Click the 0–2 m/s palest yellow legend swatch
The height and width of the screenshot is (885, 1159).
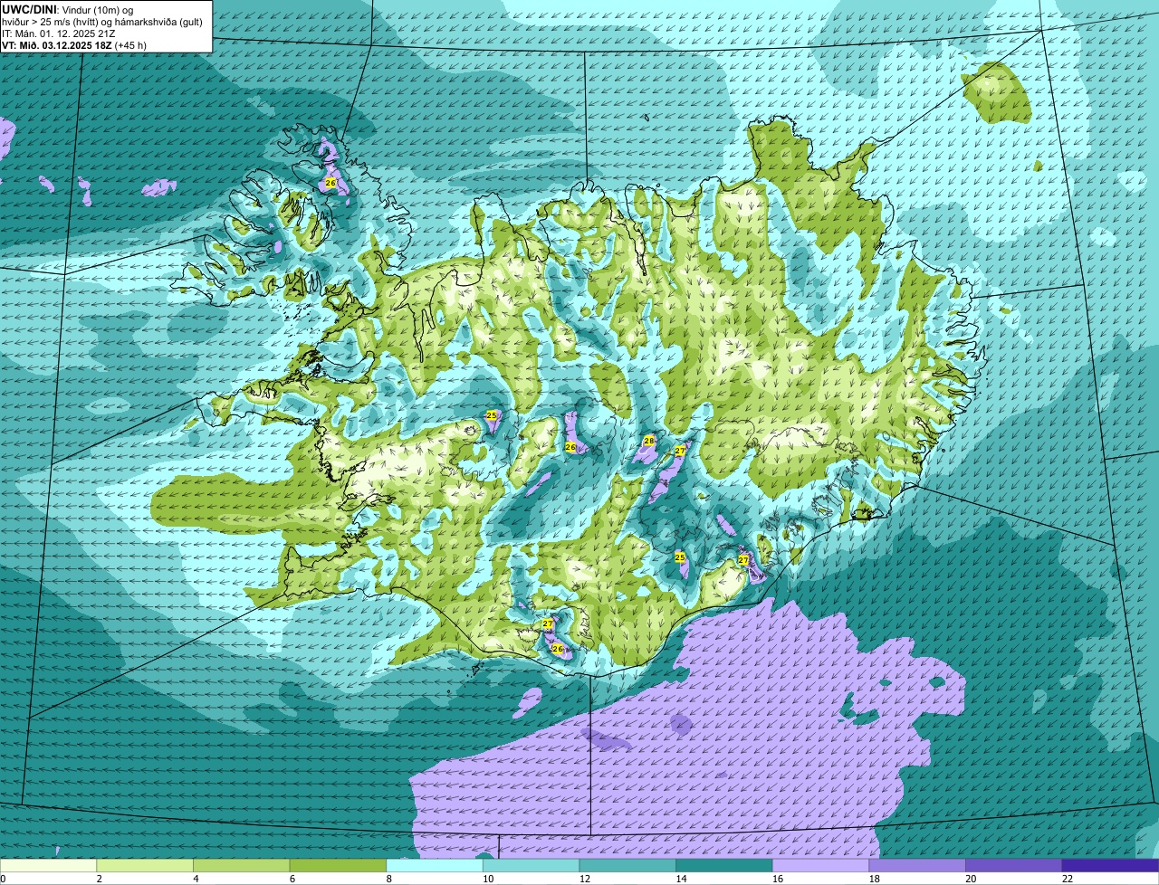(x=48, y=865)
